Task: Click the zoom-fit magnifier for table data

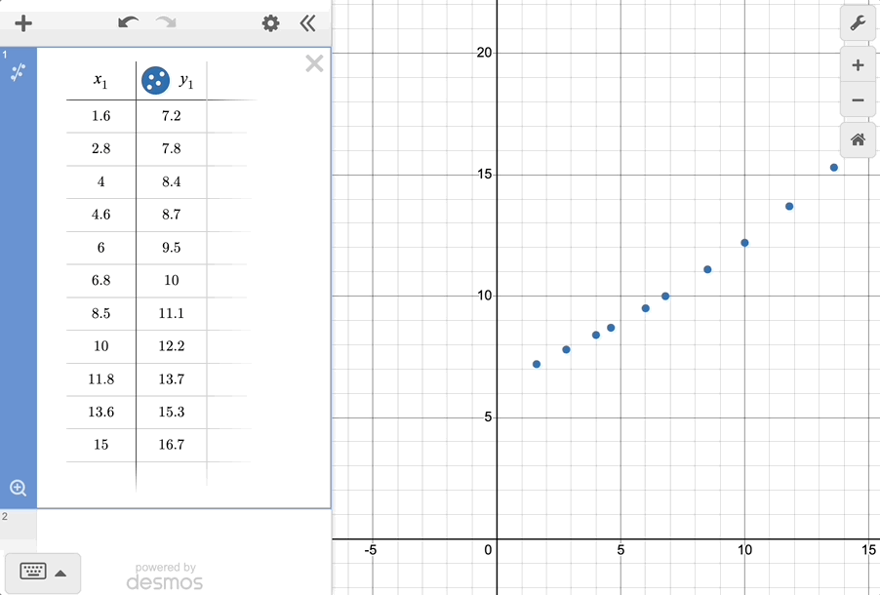Action: (18, 488)
